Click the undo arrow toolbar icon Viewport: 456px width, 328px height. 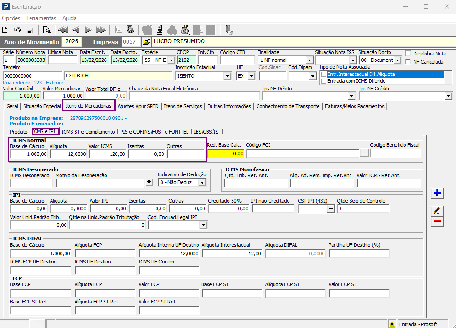click(x=17, y=30)
